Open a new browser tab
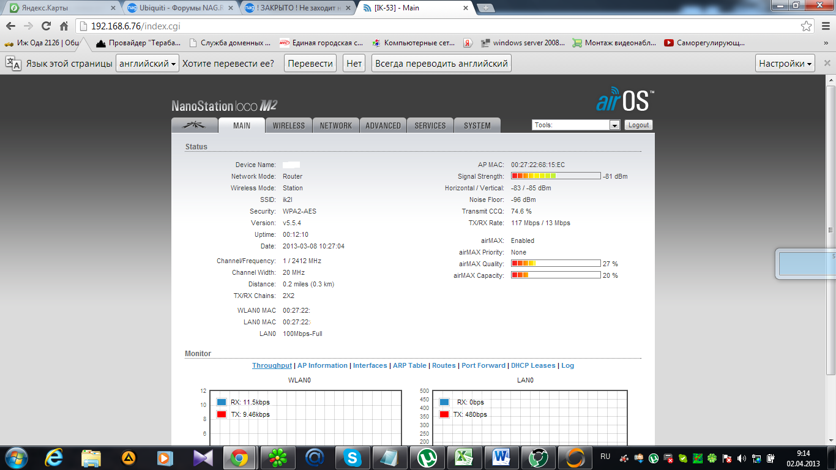836x470 pixels. (x=486, y=8)
